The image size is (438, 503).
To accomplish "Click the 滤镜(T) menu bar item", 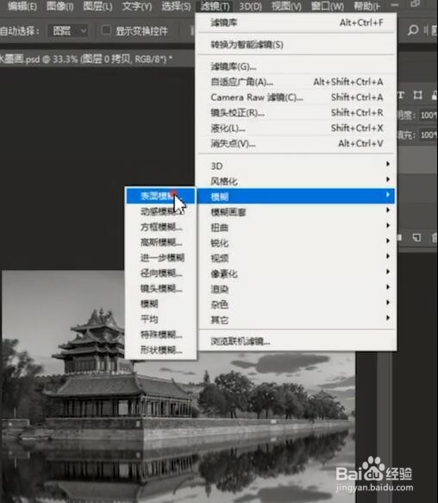I will tap(215, 6).
